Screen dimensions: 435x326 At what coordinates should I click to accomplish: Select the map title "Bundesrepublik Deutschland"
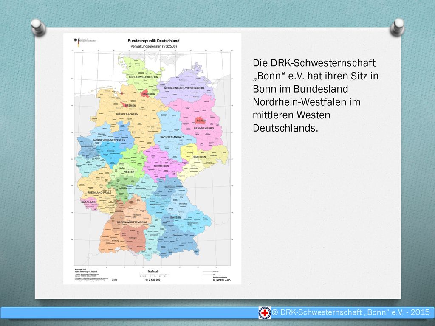153,41
